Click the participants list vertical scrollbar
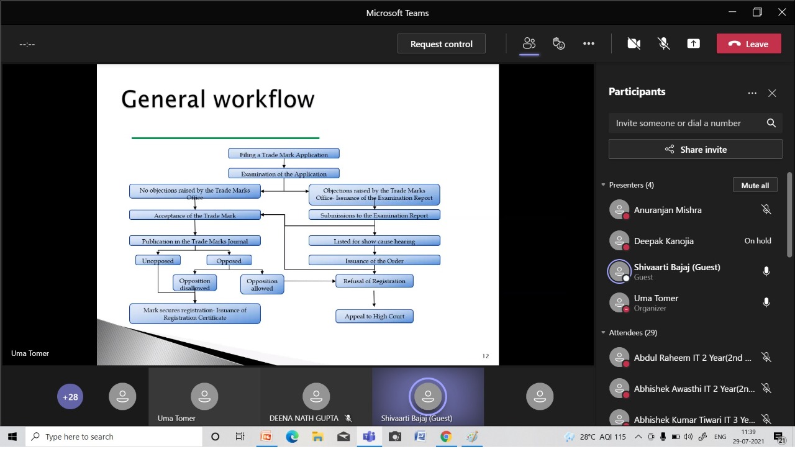 click(x=789, y=214)
